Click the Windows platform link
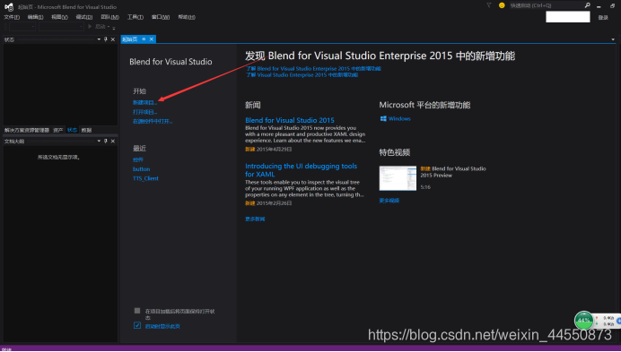Image resolution: width=621 pixels, height=352 pixels. [399, 118]
